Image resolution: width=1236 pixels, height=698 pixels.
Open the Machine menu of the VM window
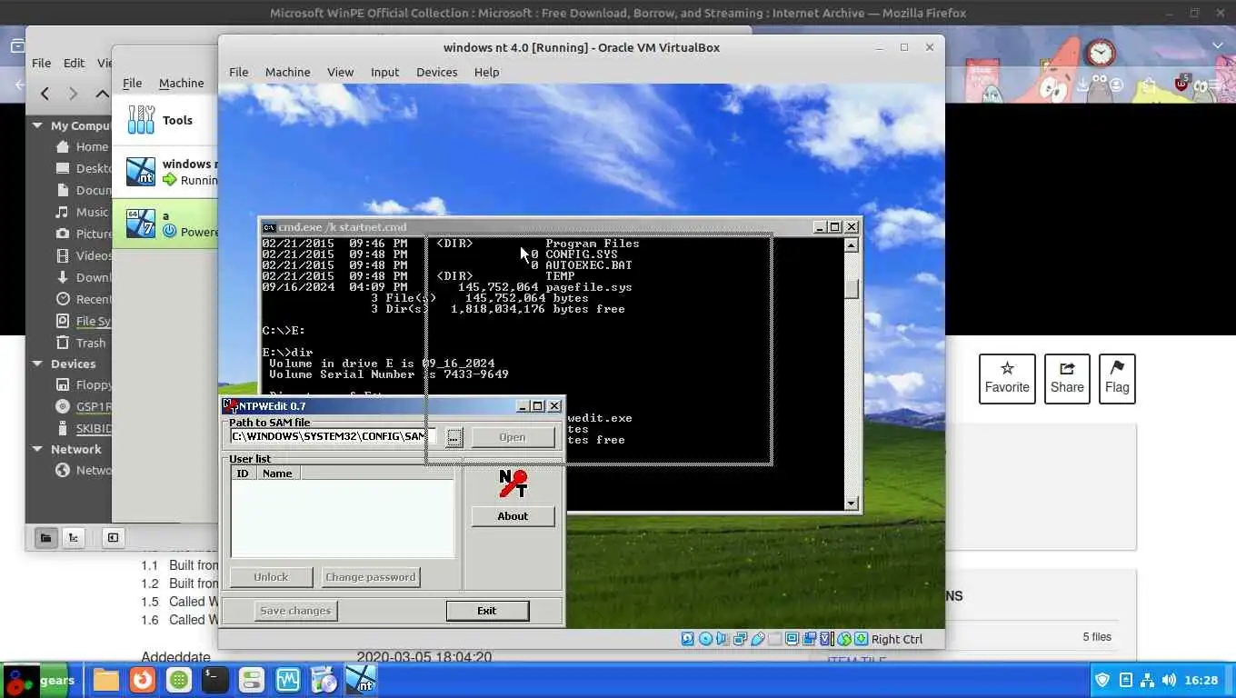(x=287, y=72)
